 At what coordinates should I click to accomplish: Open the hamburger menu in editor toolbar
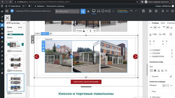coord(7,11)
